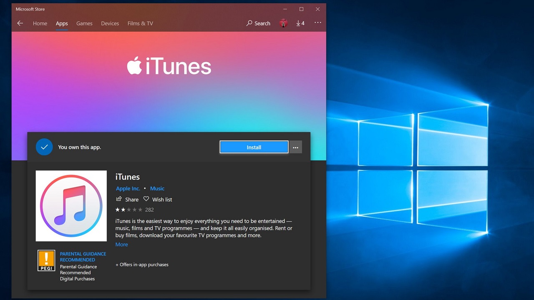
Task: Open the Home tab
Action: click(x=40, y=23)
